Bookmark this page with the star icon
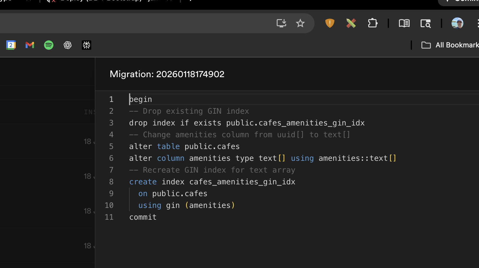The height and width of the screenshot is (268, 479). click(x=300, y=23)
